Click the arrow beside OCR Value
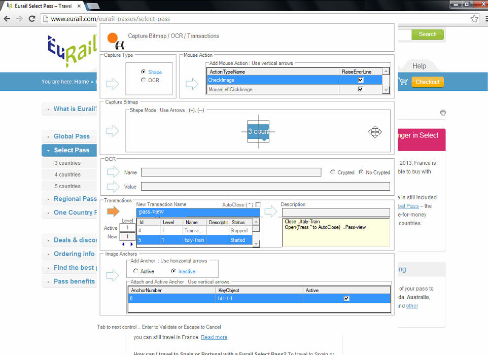Screen dimensions: 488x355 click(x=113, y=186)
